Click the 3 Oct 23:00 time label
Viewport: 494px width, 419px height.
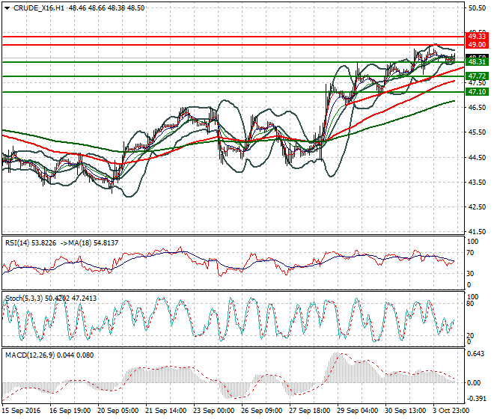point(451,411)
